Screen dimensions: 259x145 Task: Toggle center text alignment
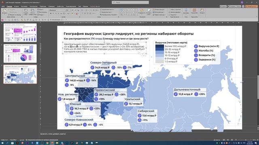coord(85,13)
